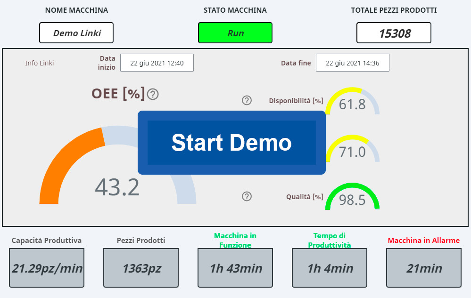Click the green Qualità gauge showing 98.5
This screenshot has height=298, width=471.
point(352,197)
